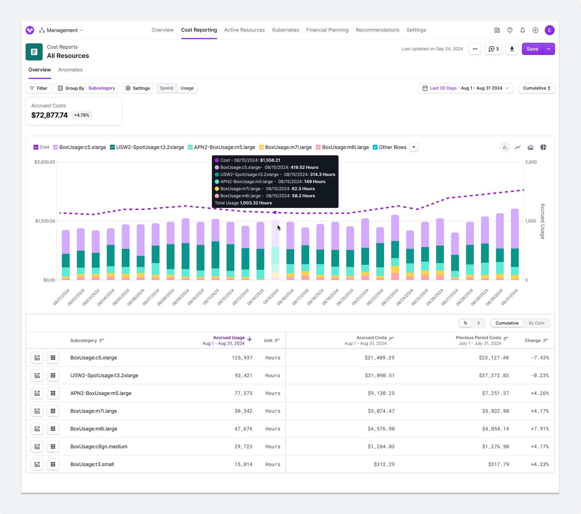Select the bar chart visualization
The width and height of the screenshot is (581, 514).
click(x=505, y=147)
